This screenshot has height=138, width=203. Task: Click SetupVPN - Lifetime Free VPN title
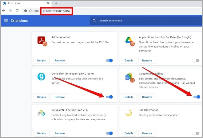click(x=70, y=110)
